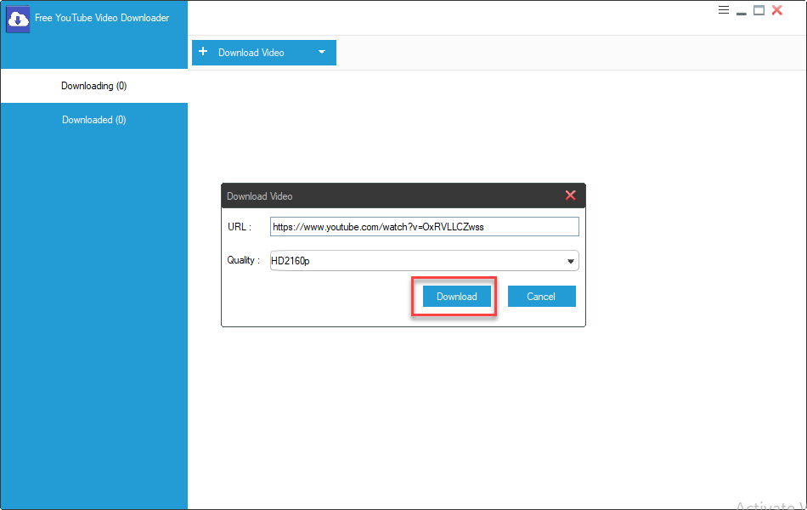
Task: Expand the Download Video toolbar dropdown arrow
Action: click(321, 52)
